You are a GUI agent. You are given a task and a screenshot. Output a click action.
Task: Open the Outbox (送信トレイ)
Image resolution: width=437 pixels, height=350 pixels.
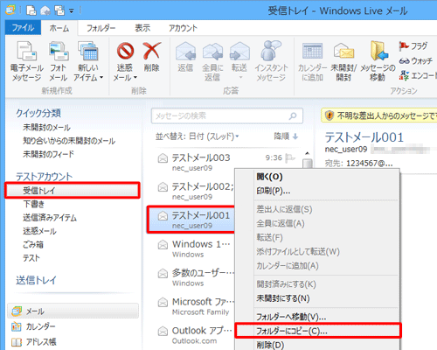[x=36, y=280]
